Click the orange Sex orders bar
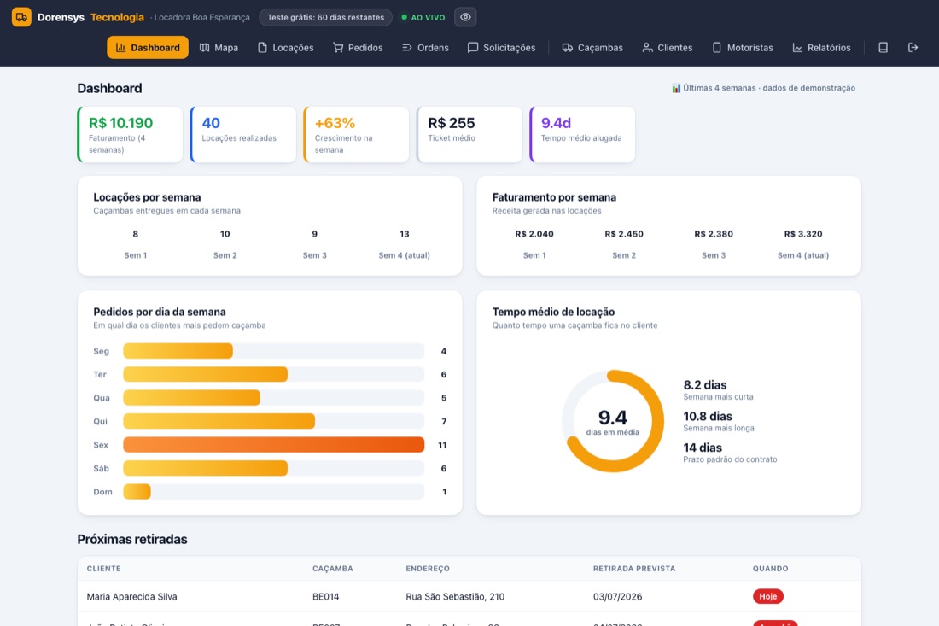Viewport: 939px width, 626px height. (274, 444)
